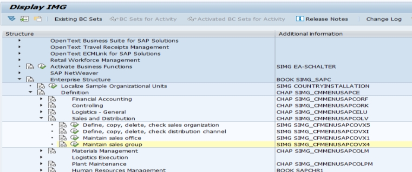Screen dimensions: 412x172
Task: Collapse the Definition node
Action: 30,93
